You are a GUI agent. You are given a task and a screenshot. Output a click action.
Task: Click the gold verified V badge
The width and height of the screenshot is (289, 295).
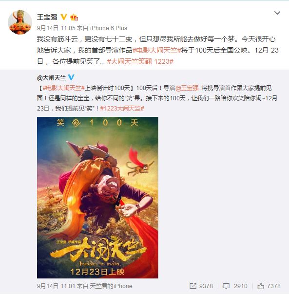click(x=64, y=17)
